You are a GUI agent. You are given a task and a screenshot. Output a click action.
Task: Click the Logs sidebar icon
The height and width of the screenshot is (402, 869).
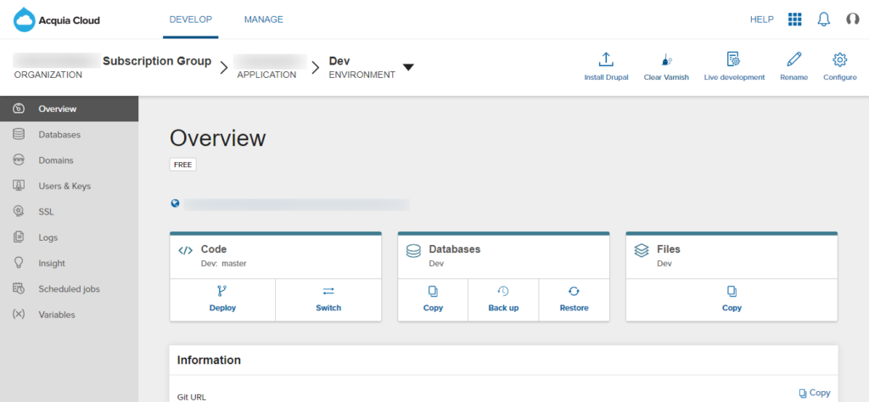[x=19, y=237]
